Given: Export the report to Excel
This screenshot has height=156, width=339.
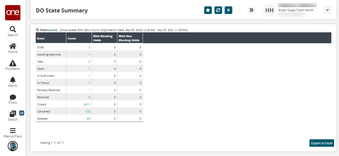Looking at the screenshot, I should click(322, 143).
